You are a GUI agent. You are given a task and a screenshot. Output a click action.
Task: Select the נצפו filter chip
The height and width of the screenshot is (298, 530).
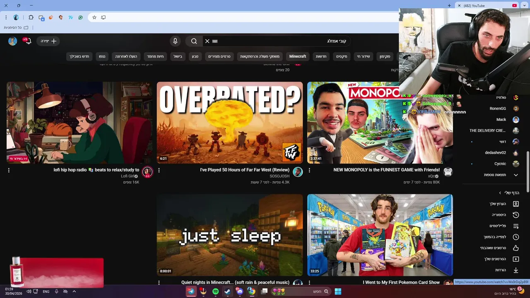point(102,56)
